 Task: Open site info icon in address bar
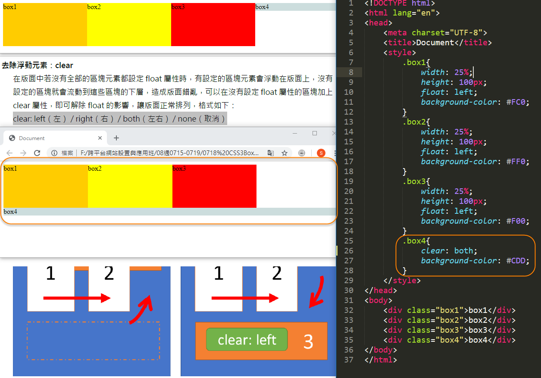(x=54, y=153)
